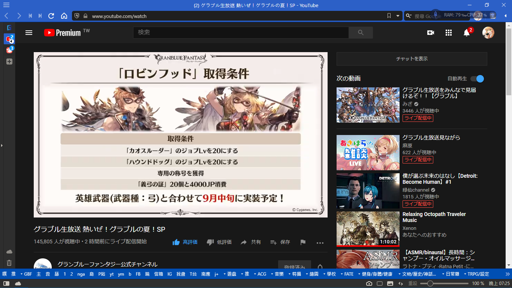The image size is (512, 288).
Task: Toggle the 自動再生 autoplay switch
Action: [477, 79]
